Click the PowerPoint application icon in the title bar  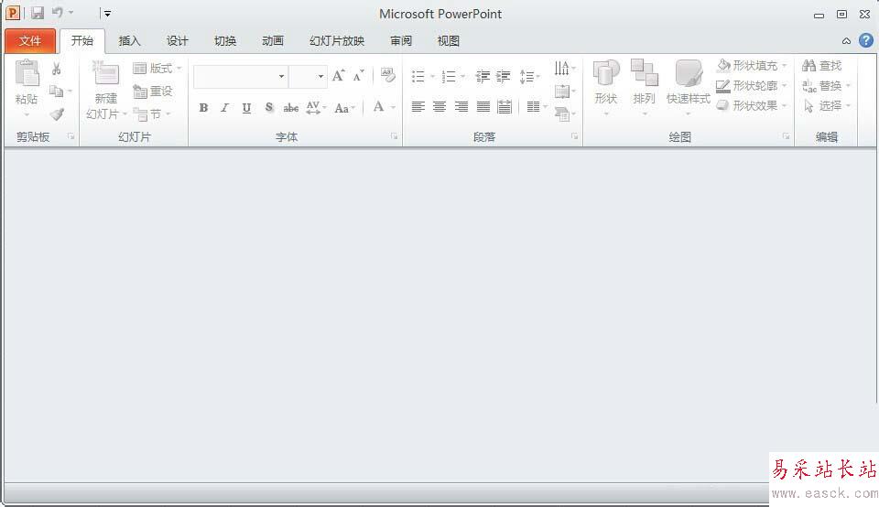12,13
